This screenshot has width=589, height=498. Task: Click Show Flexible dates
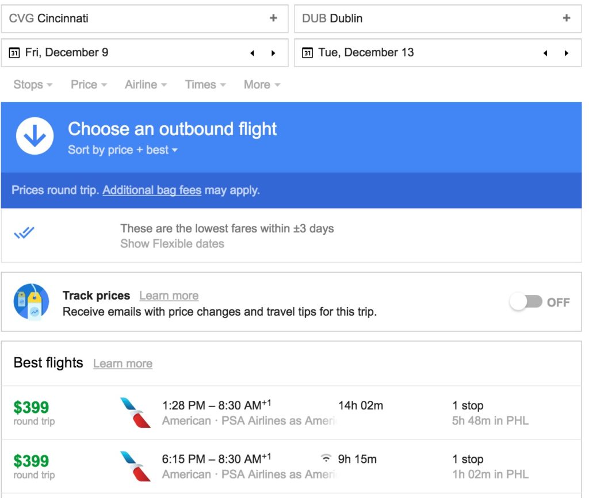[x=172, y=244]
